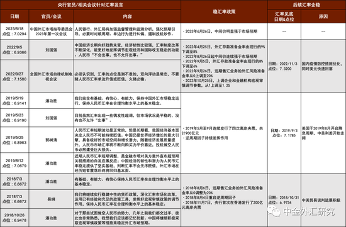Select content starting '目前虽然汇率出现一些偶发性超调'
This screenshot has height=227, width=346.
(127, 118)
